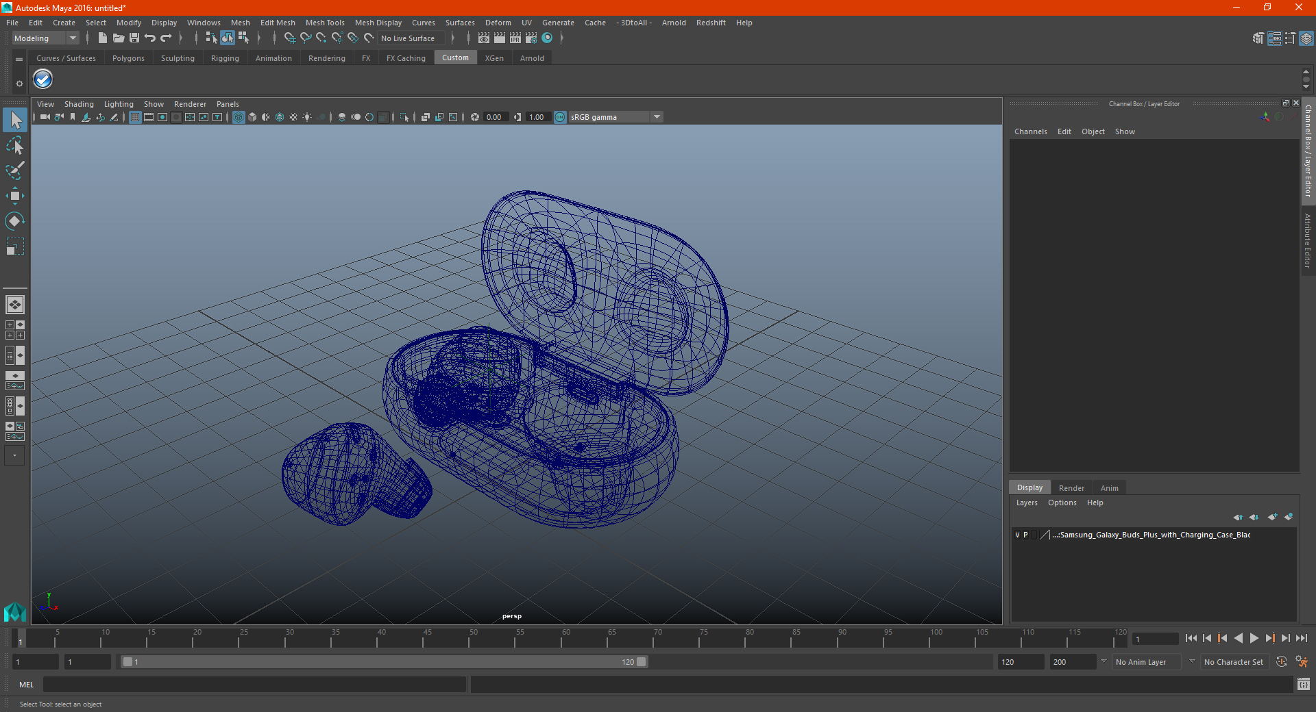Open the Windows menu
The image size is (1316, 712).
tap(204, 23)
